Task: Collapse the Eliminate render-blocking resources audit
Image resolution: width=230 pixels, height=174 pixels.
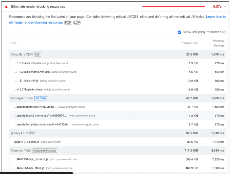Action: coord(225,7)
